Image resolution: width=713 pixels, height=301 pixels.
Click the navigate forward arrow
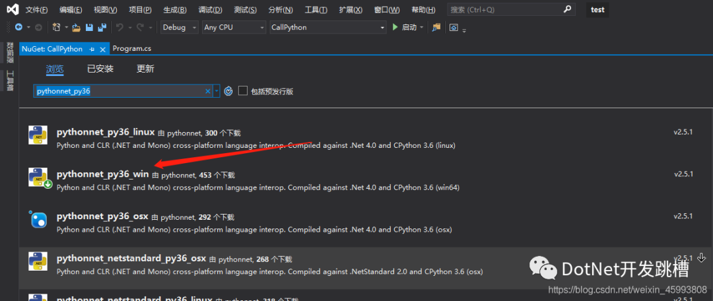tap(38, 27)
